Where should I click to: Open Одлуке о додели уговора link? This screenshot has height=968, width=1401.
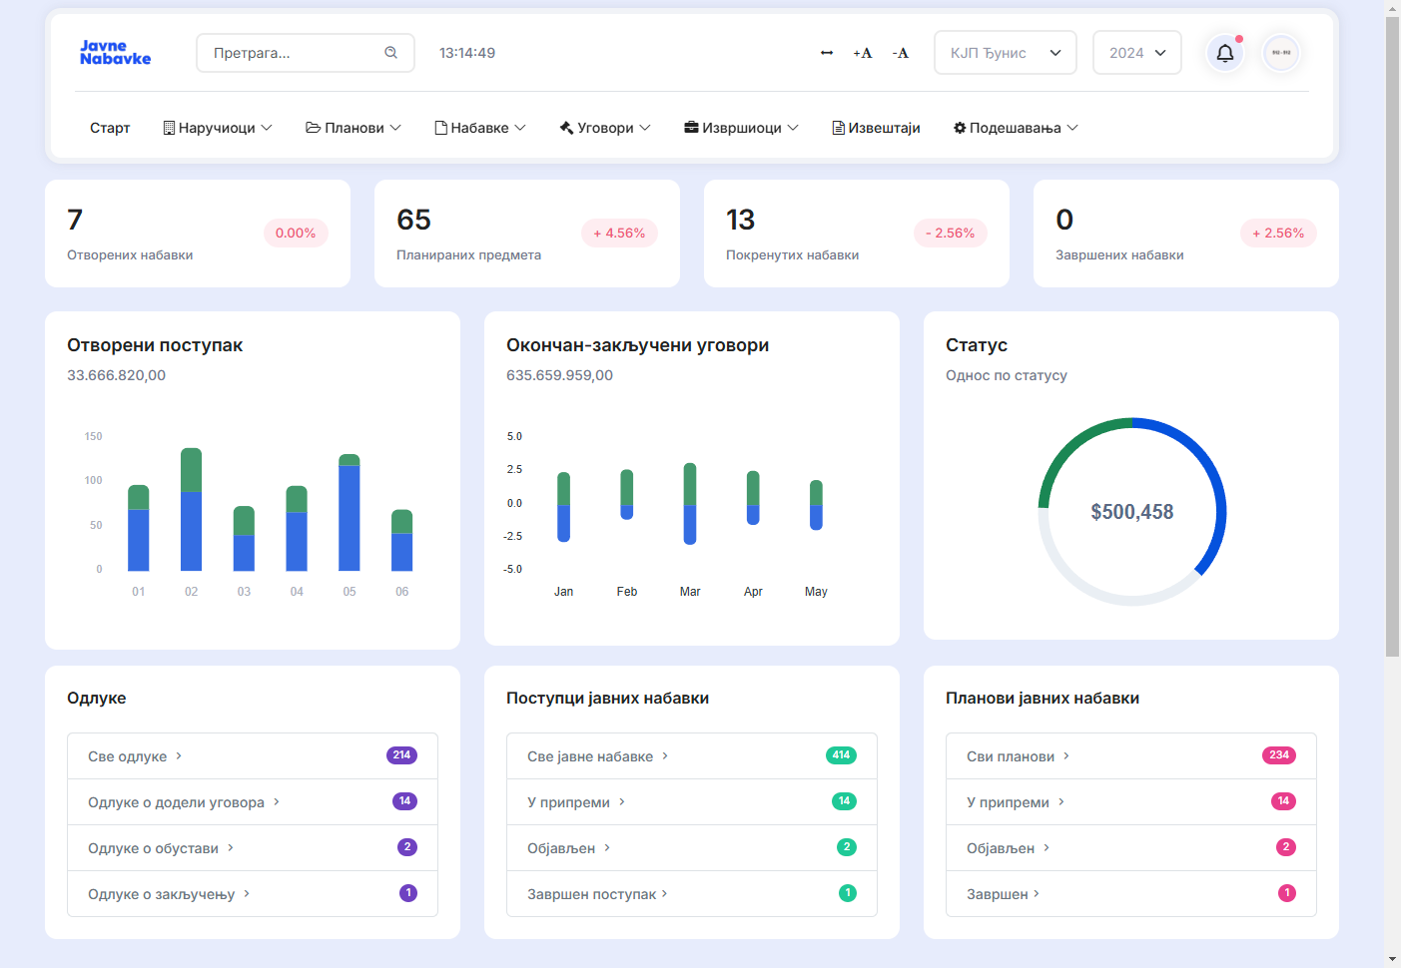point(176,802)
